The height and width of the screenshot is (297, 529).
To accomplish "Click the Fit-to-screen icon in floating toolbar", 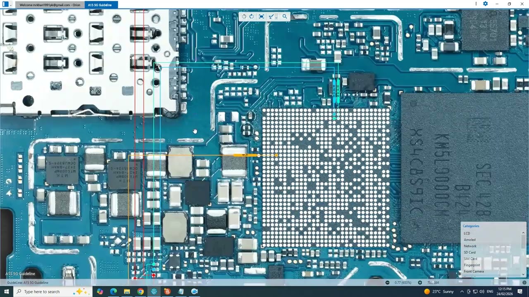I will coord(261,16).
